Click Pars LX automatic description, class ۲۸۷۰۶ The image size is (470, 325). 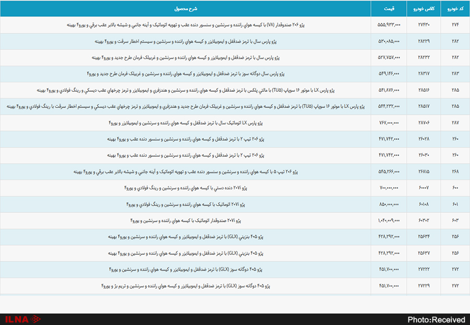click(185, 123)
